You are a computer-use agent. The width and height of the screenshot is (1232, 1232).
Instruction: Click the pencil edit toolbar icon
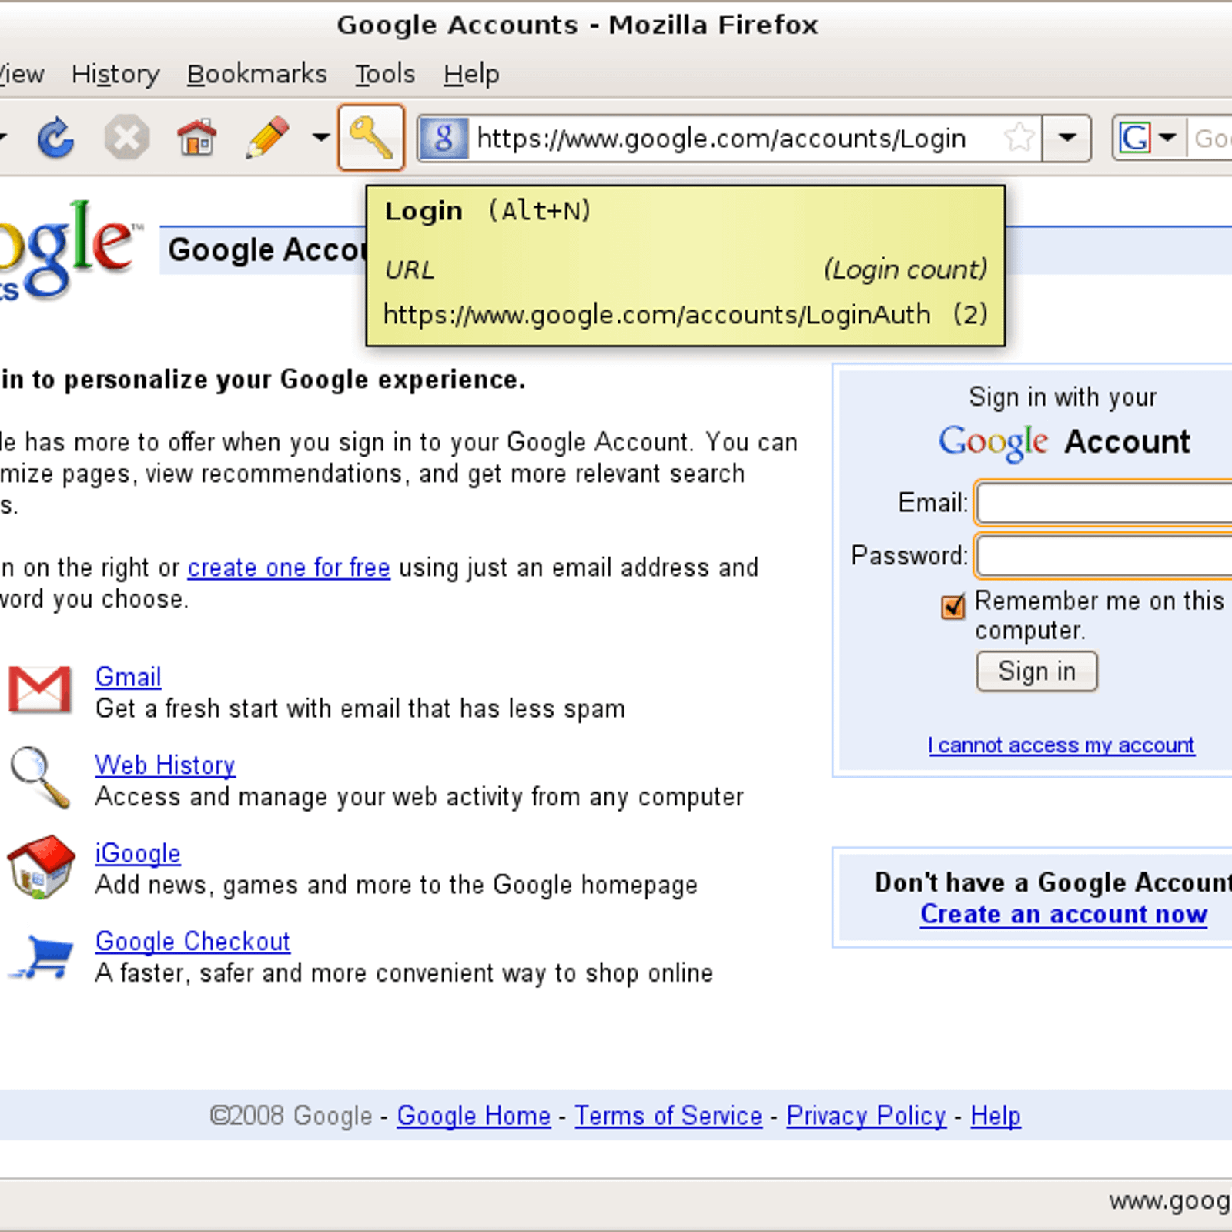(267, 139)
